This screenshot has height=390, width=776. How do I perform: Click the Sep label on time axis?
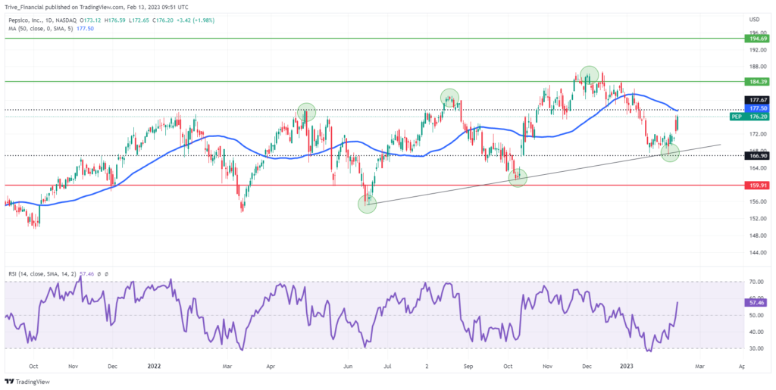click(468, 367)
